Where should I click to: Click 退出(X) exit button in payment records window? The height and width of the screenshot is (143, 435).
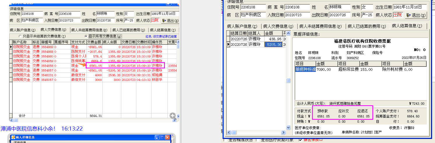point(170,20)
